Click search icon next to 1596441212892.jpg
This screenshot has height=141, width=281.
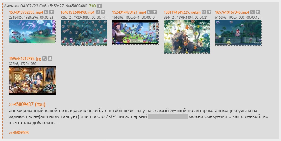click(44, 58)
